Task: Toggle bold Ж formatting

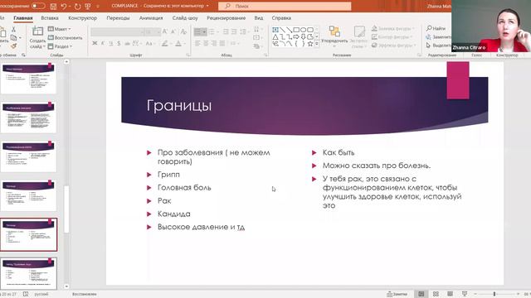Action: pos(95,43)
